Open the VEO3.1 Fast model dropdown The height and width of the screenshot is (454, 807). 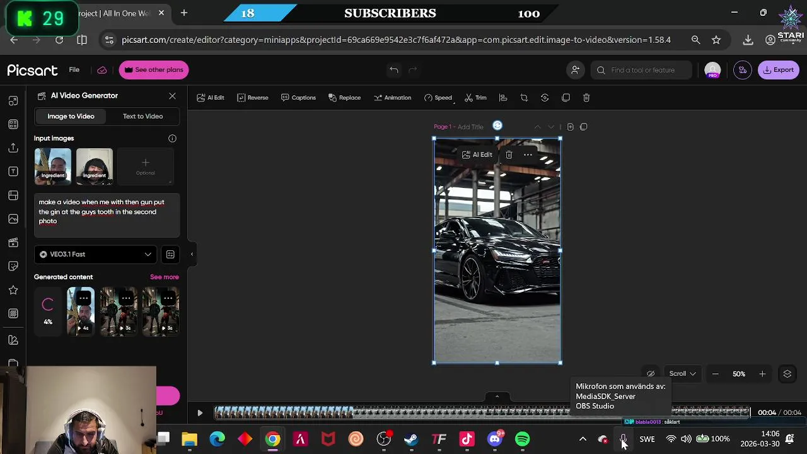[95, 254]
